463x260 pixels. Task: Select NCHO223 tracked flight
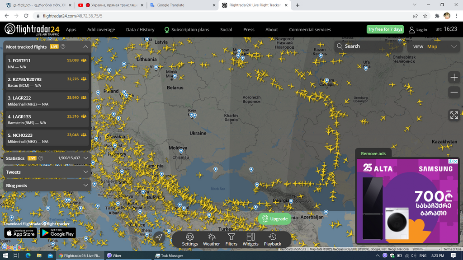click(x=47, y=138)
